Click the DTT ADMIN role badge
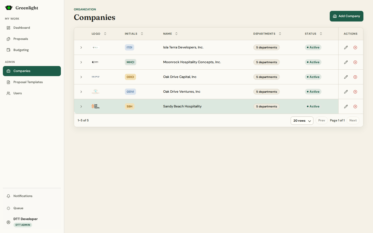373x233 pixels. point(23,225)
